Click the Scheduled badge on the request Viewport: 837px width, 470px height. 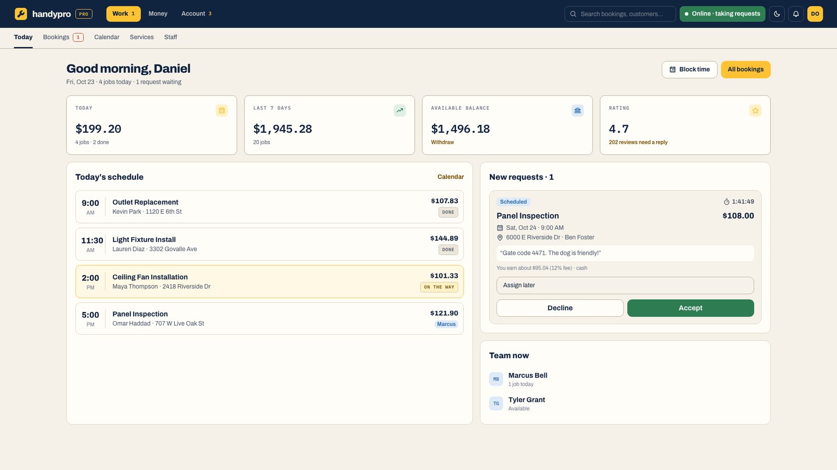click(x=513, y=202)
